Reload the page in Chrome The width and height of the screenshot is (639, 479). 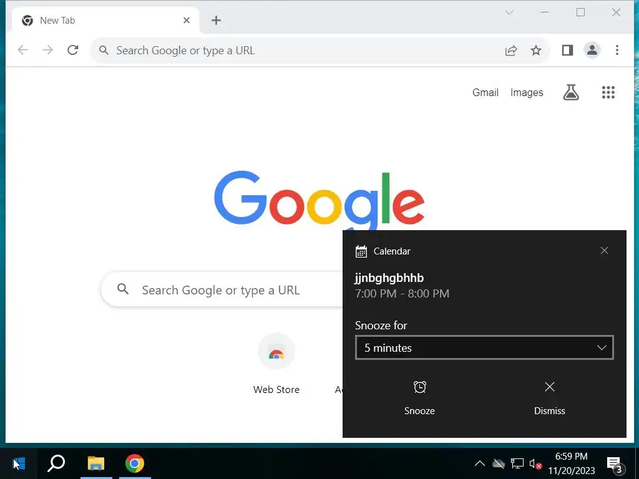pyautogui.click(x=72, y=50)
